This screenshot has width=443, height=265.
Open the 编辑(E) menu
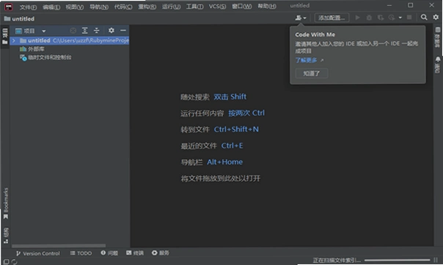coord(51,7)
